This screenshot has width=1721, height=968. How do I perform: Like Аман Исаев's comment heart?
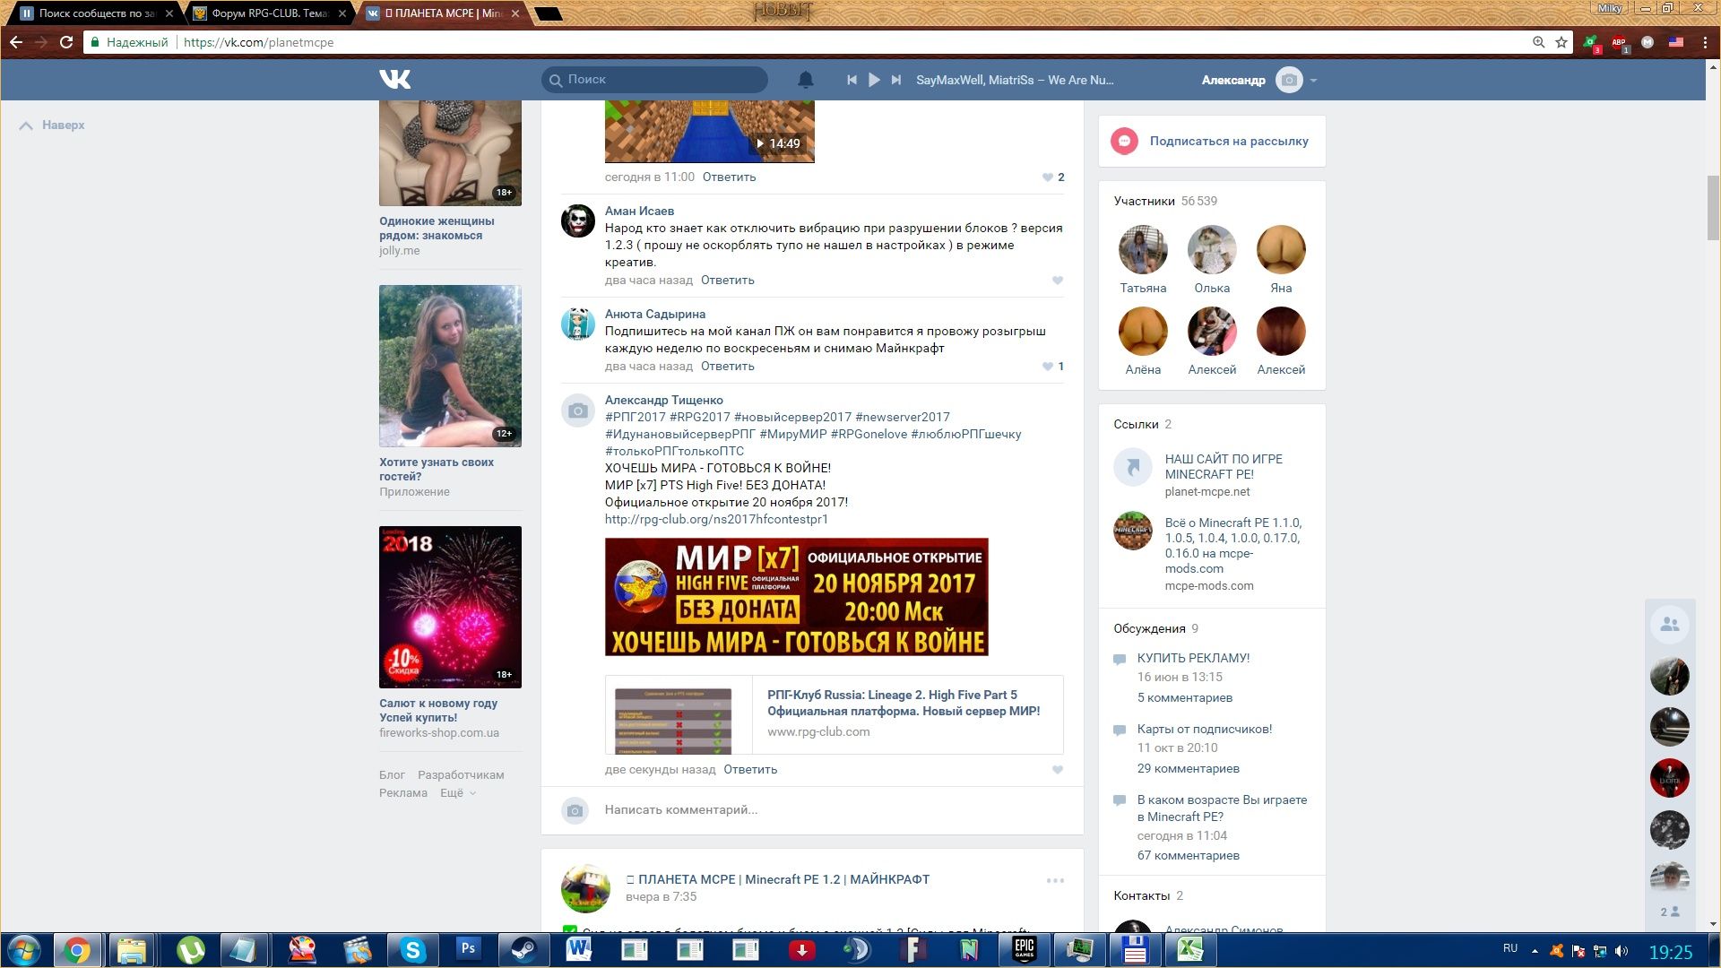[1058, 281]
